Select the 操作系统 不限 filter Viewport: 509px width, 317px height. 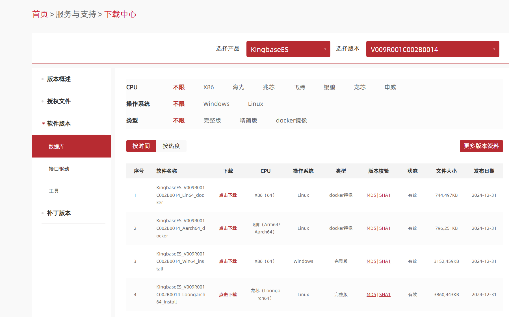pos(179,104)
